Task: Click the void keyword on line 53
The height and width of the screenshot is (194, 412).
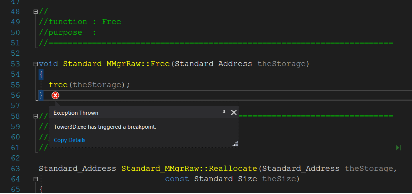Action: pos(48,64)
